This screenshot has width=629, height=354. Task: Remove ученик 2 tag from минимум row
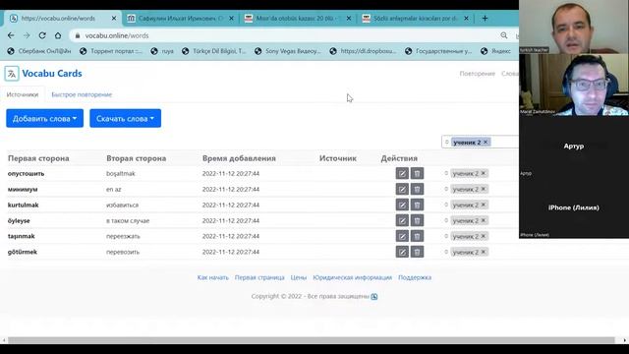coord(484,189)
